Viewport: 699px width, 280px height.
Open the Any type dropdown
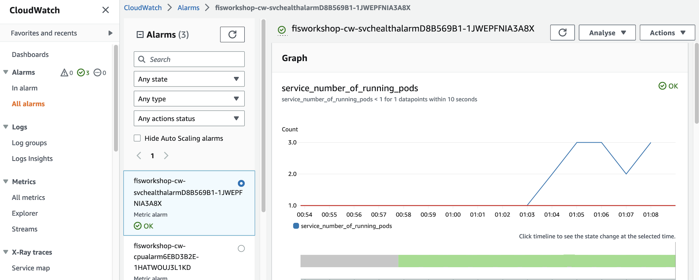pos(189,99)
